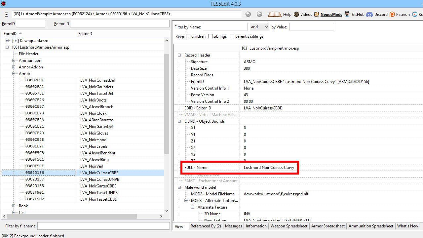Collapse the Male world model section
This screenshot has height=238, width=423.
click(x=180, y=187)
